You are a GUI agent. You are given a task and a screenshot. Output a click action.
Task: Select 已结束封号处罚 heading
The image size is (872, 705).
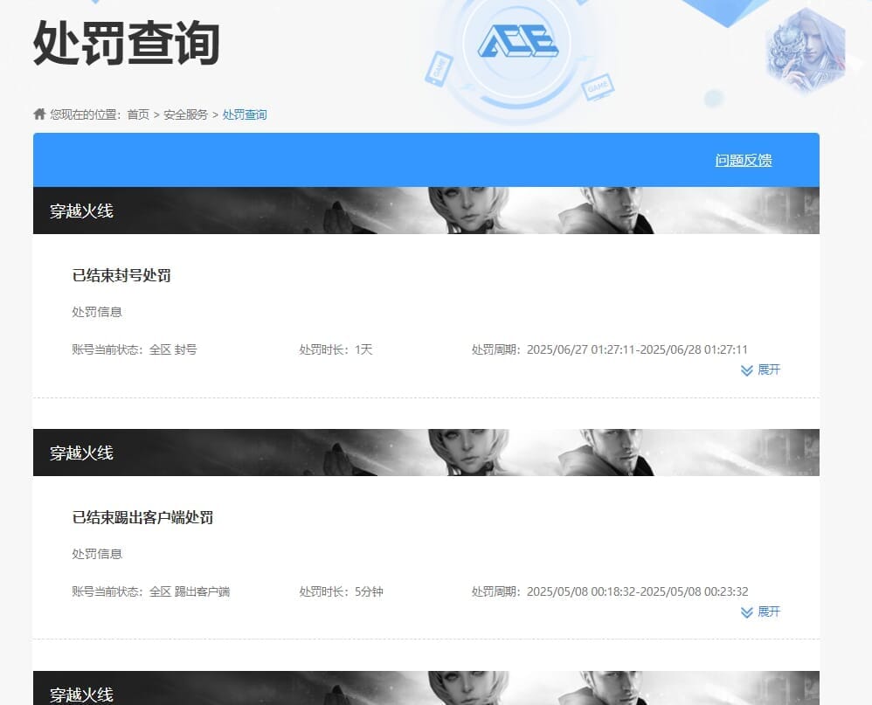121,275
